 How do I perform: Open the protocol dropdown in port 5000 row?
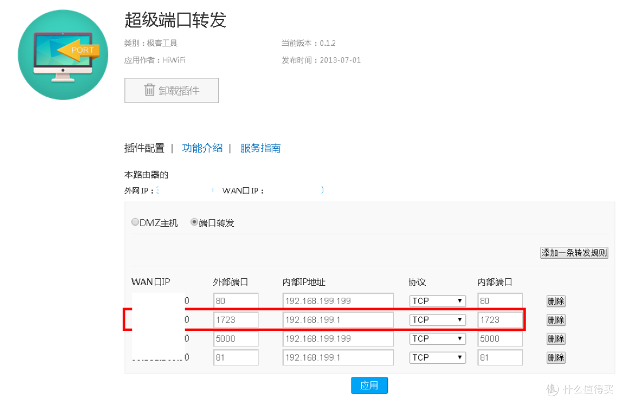tap(437, 339)
